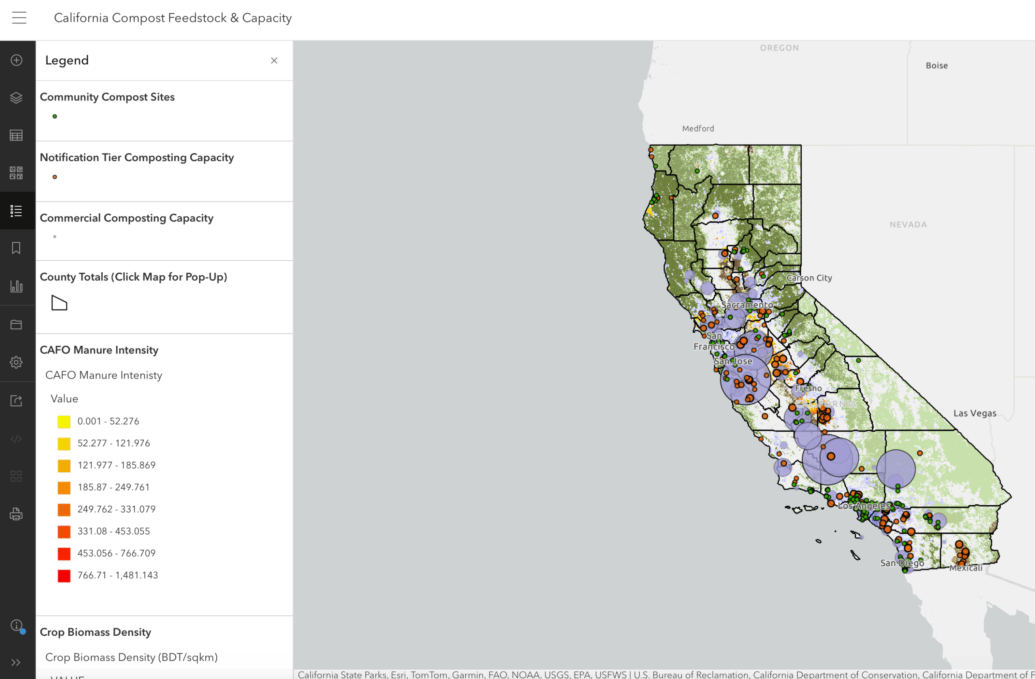Click the Print icon
Image resolution: width=1035 pixels, height=679 pixels.
pos(17,514)
